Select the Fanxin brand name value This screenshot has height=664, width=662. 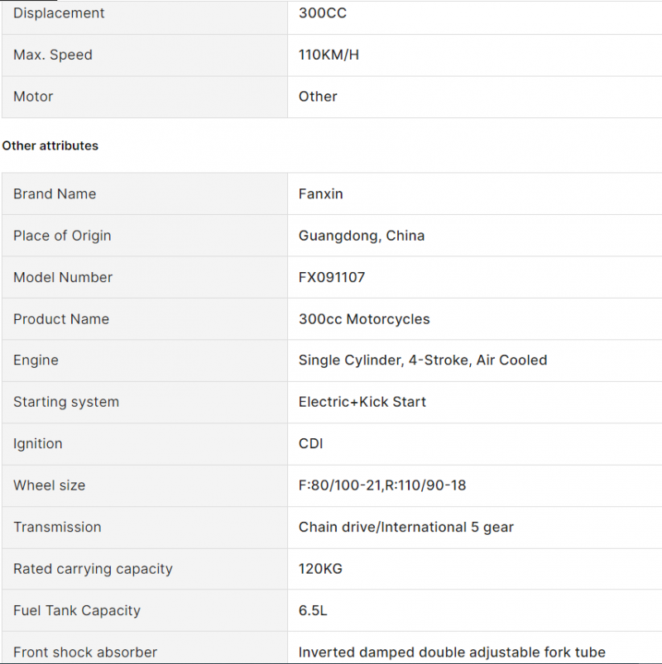[321, 194]
